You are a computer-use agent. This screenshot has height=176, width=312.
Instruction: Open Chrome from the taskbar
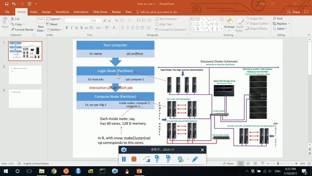(54, 171)
